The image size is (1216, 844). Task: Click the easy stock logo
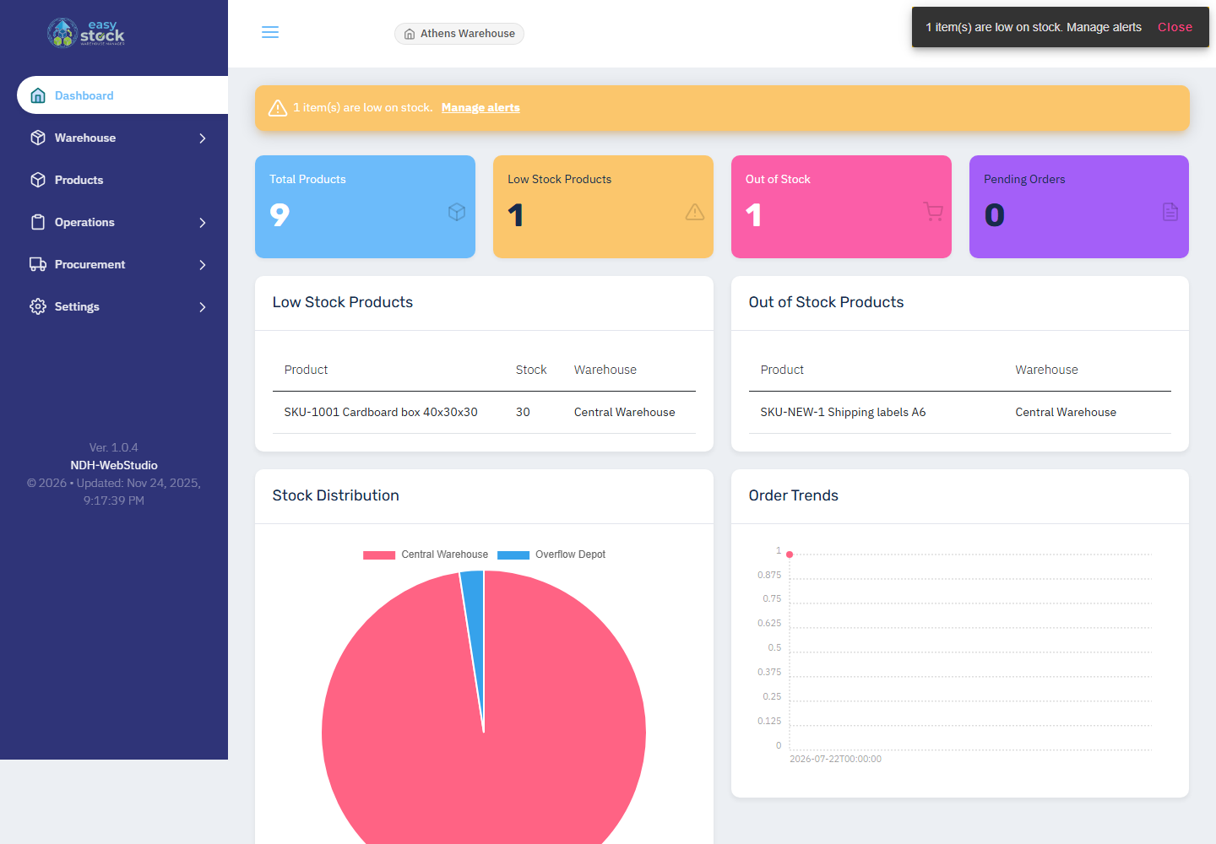coord(86,33)
